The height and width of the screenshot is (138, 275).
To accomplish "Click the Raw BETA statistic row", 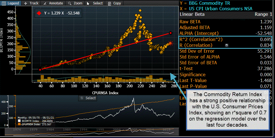I will (190, 22).
